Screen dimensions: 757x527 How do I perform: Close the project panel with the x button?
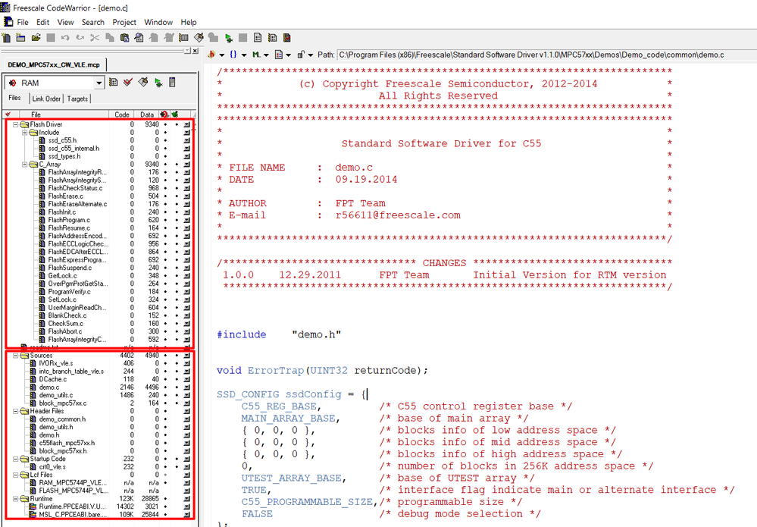[x=195, y=51]
